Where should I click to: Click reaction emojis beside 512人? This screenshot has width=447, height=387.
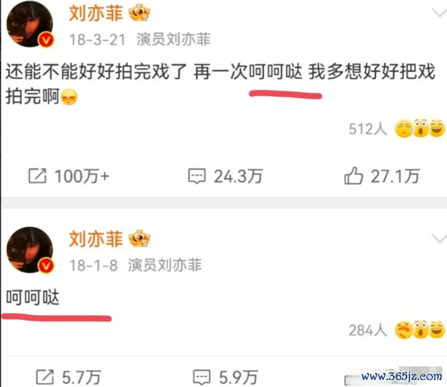point(420,129)
